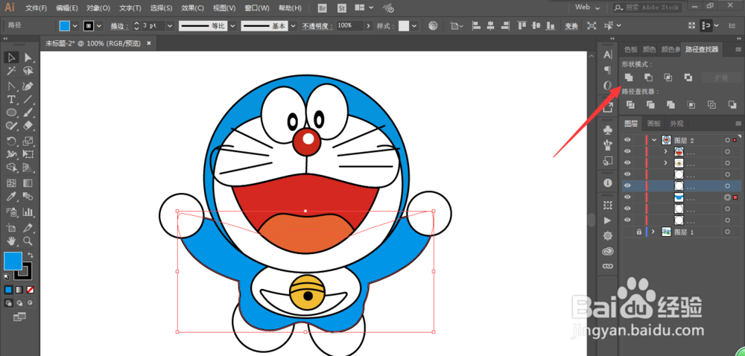Select the Hand tool

(11, 241)
